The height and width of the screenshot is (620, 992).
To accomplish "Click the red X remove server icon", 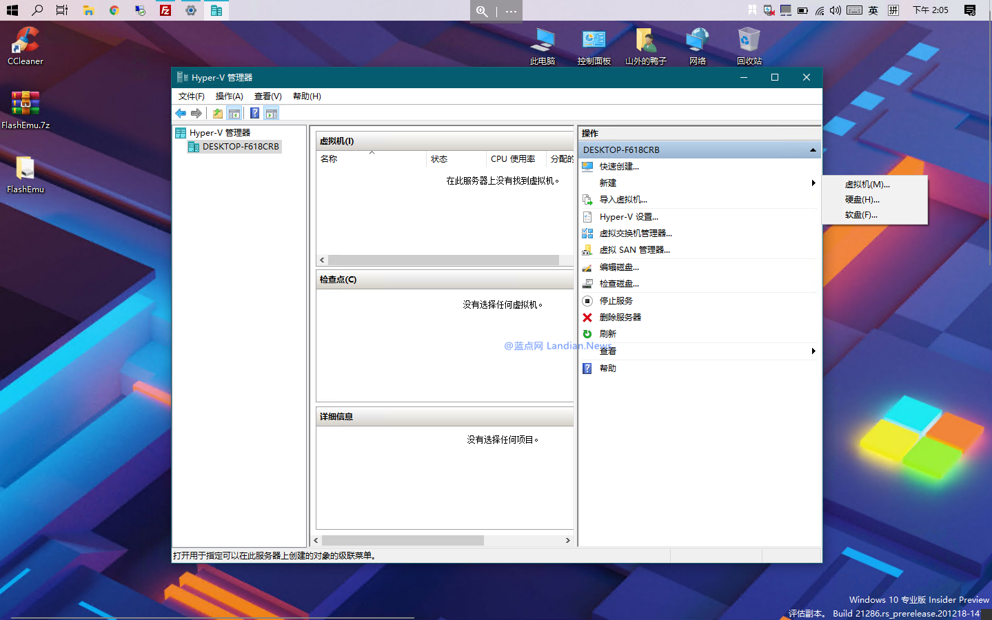I will click(587, 318).
